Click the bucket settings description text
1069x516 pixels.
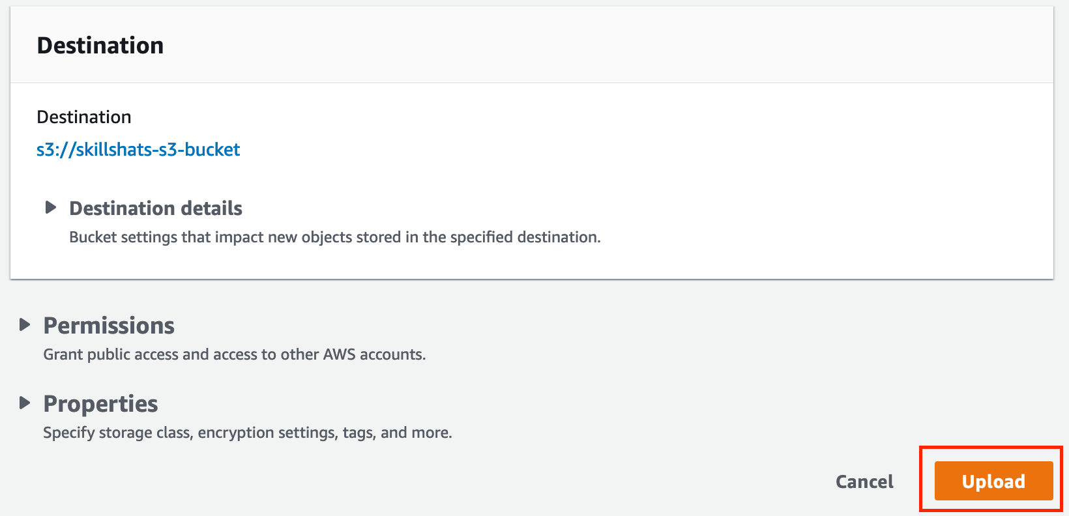tap(335, 237)
